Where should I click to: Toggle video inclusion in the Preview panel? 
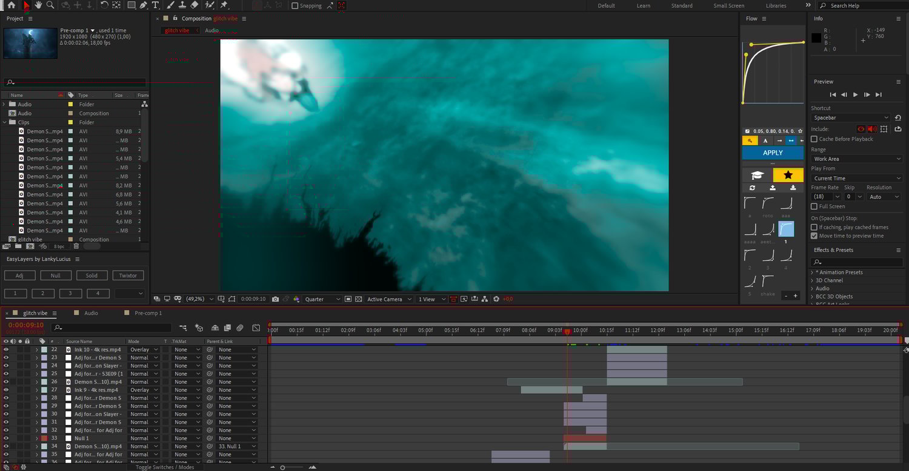(861, 129)
